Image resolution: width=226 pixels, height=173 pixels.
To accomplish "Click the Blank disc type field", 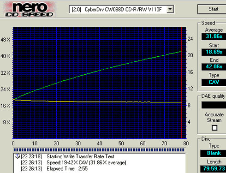I will (214, 153).
